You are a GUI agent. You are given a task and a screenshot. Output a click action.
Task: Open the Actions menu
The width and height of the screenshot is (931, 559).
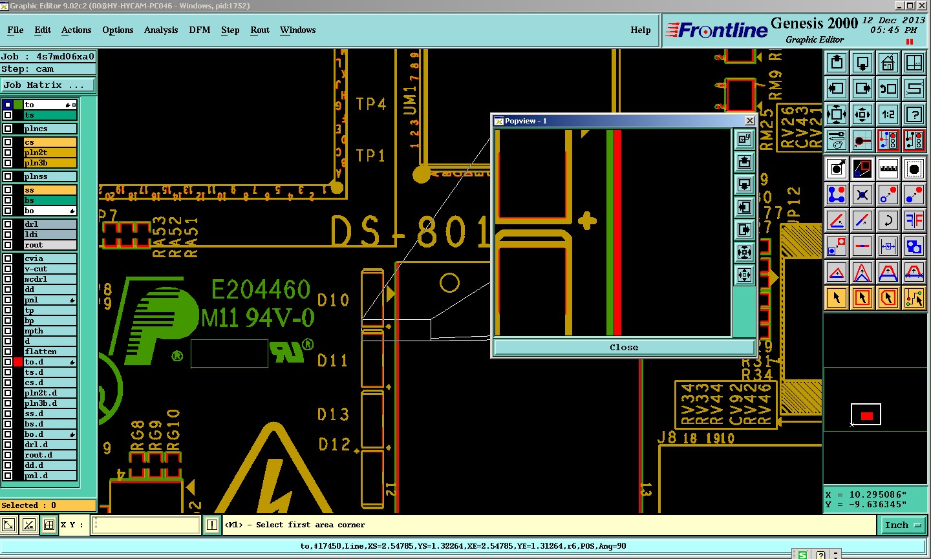click(76, 30)
